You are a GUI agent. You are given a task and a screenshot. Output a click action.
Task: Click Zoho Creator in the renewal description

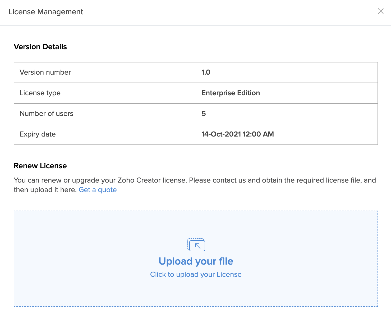tap(139, 180)
